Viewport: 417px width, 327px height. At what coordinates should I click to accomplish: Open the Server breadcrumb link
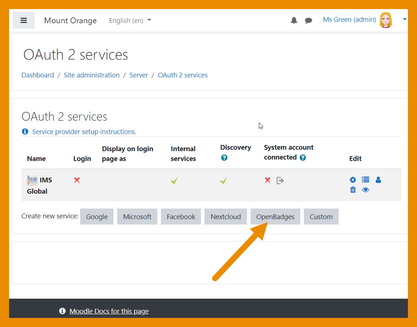click(139, 75)
